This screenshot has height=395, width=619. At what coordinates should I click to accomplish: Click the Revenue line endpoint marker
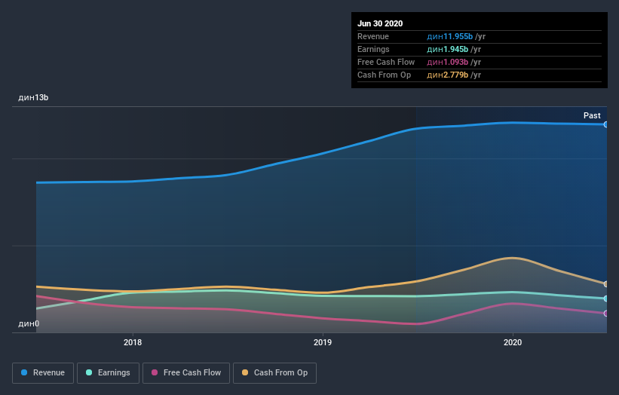pyautogui.click(x=606, y=124)
